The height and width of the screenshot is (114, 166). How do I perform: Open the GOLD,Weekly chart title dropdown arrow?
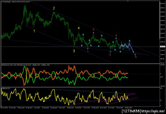coord(2,2)
